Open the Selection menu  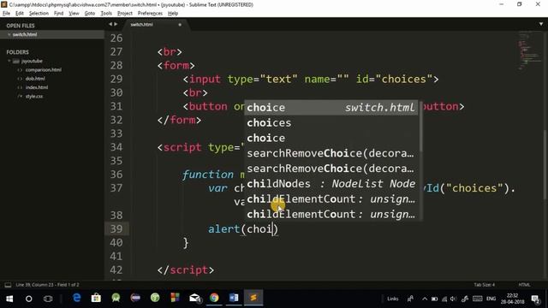coord(39,14)
